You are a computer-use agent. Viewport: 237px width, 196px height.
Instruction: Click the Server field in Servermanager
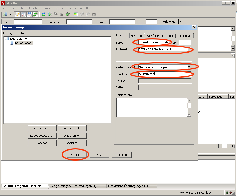[153, 42]
